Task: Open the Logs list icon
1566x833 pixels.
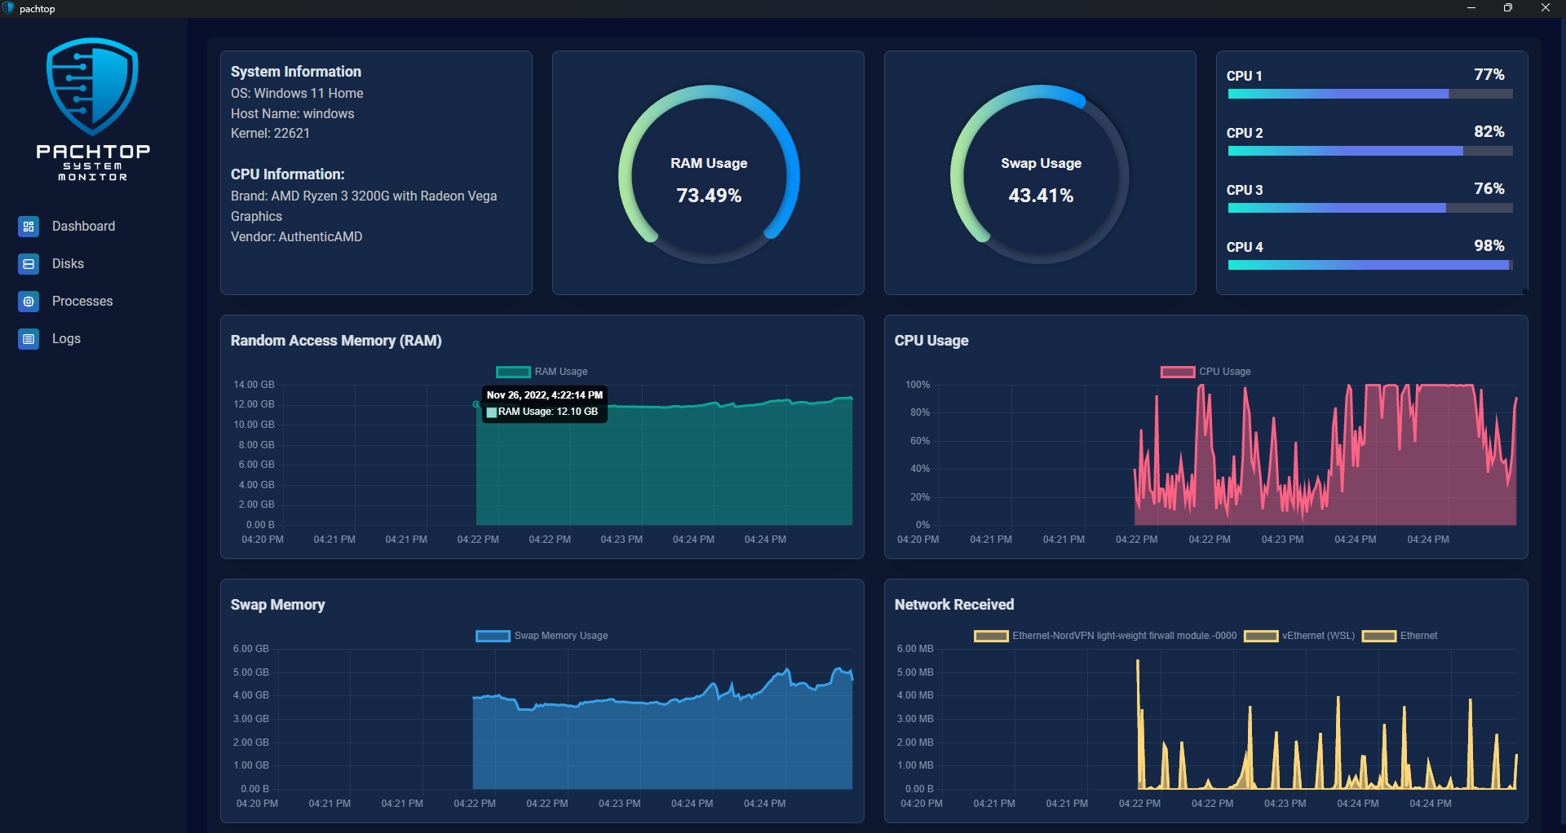Action: [x=29, y=339]
